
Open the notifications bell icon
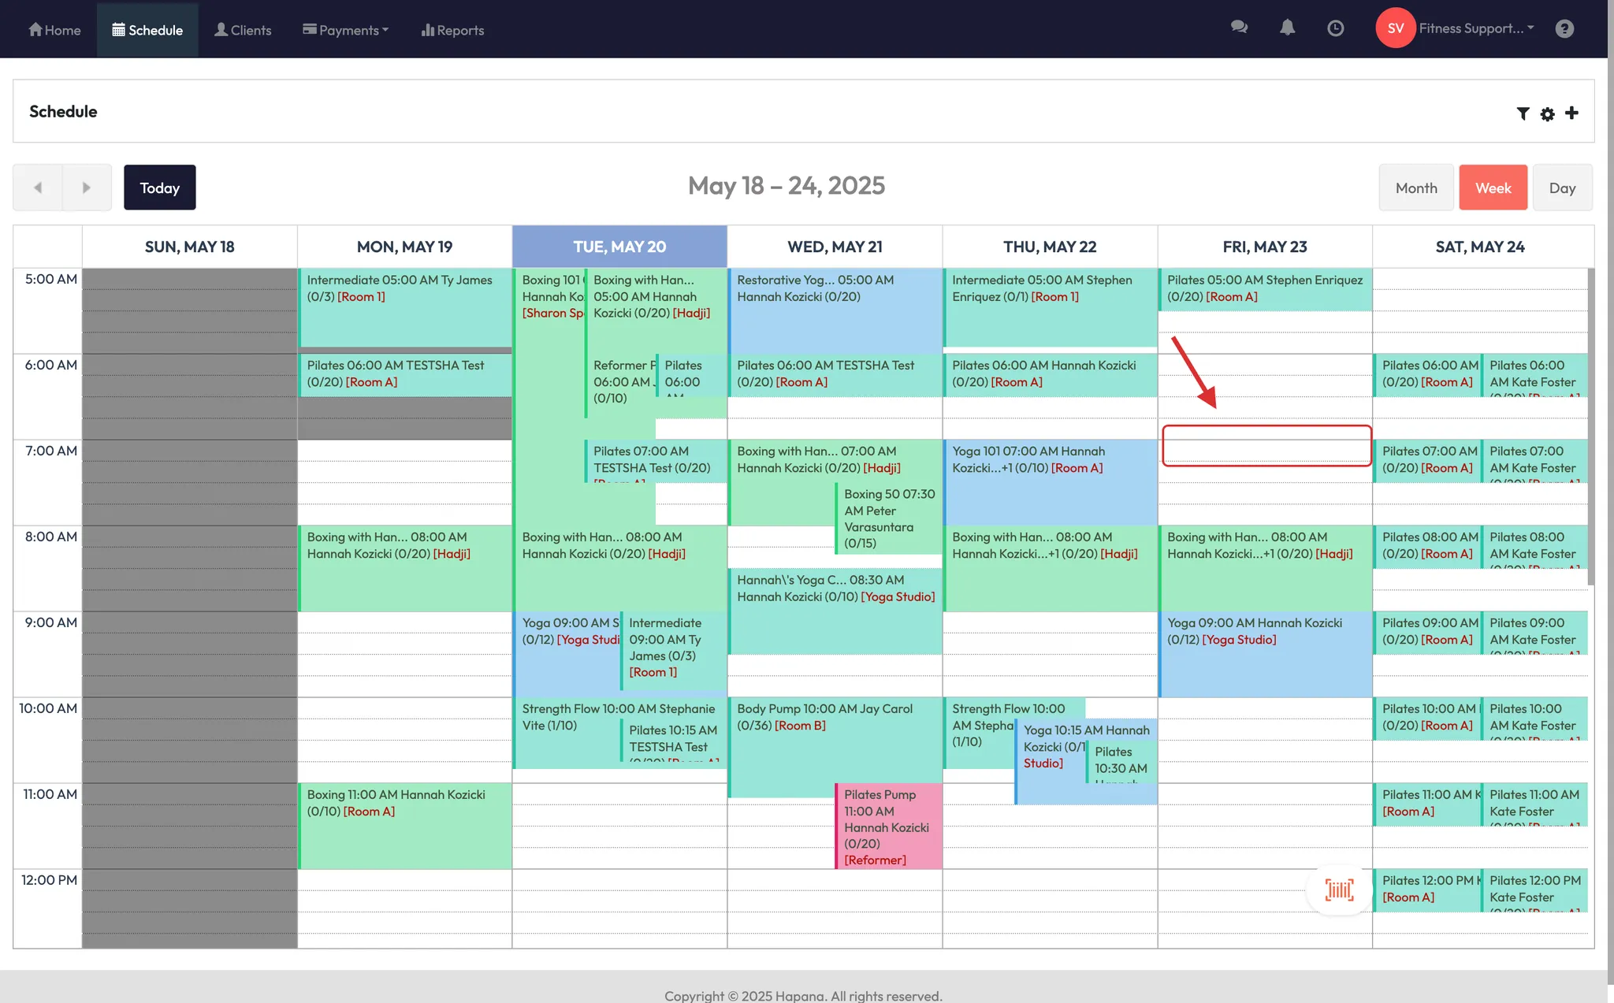tap(1287, 28)
